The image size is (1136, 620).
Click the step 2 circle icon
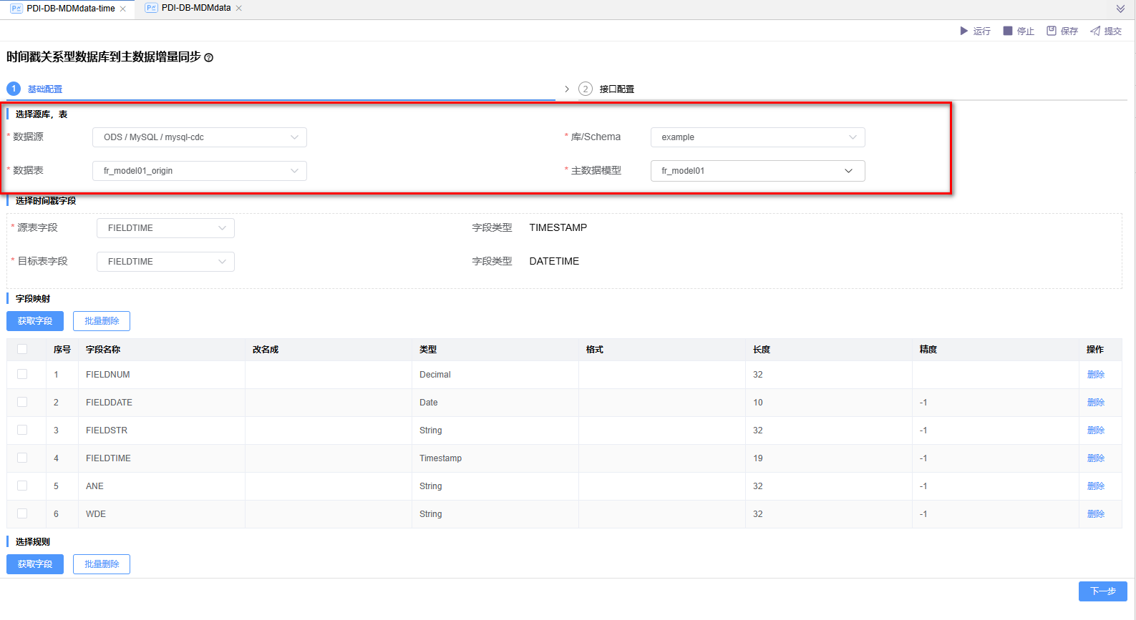point(586,89)
